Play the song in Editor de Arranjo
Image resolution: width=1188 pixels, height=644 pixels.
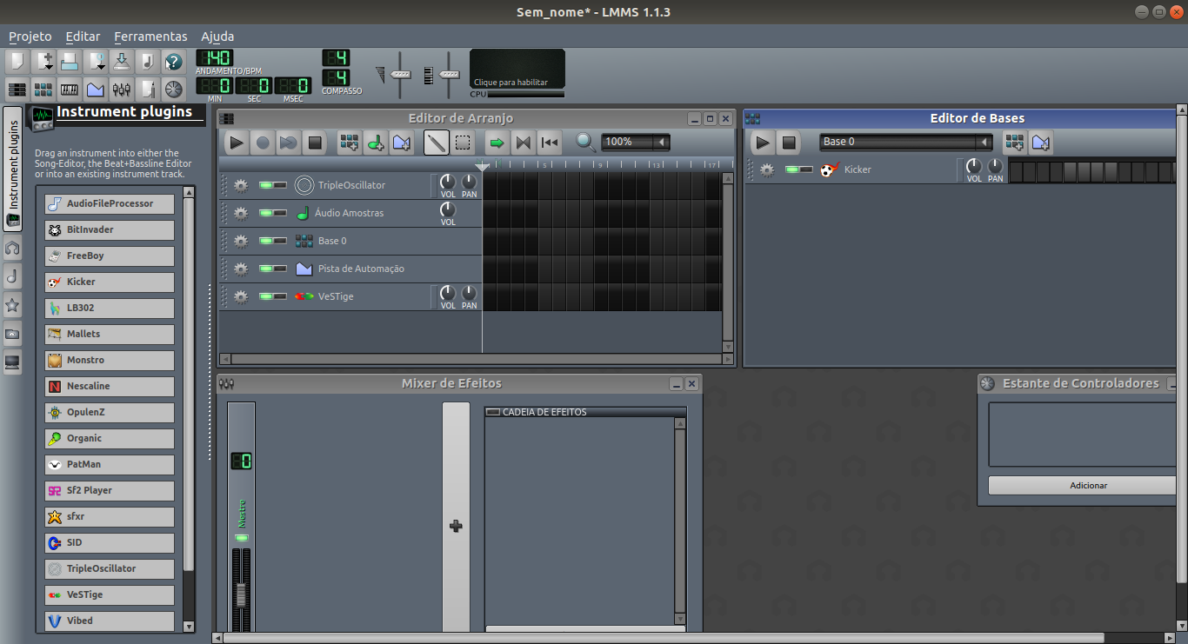tap(237, 143)
